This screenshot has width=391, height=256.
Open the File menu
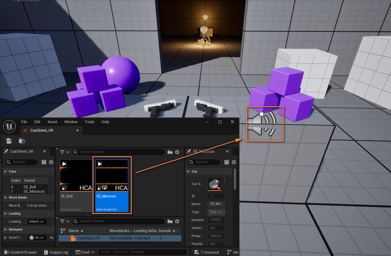24,122
